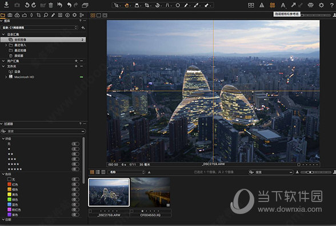Click the Filters search field
Screen dimensions: 336x226
point(43,131)
